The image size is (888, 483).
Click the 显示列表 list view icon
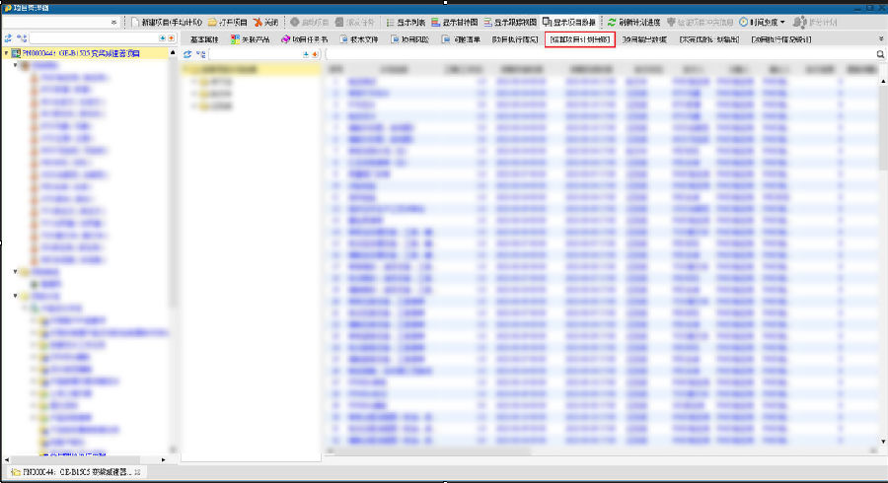[x=390, y=22]
